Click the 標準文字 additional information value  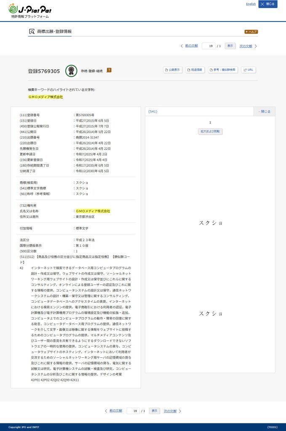click(x=82, y=229)
